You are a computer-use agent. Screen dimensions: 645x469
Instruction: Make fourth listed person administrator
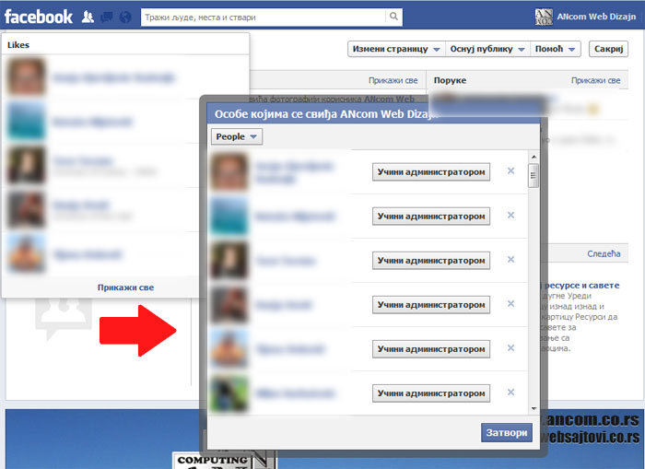coord(431,305)
